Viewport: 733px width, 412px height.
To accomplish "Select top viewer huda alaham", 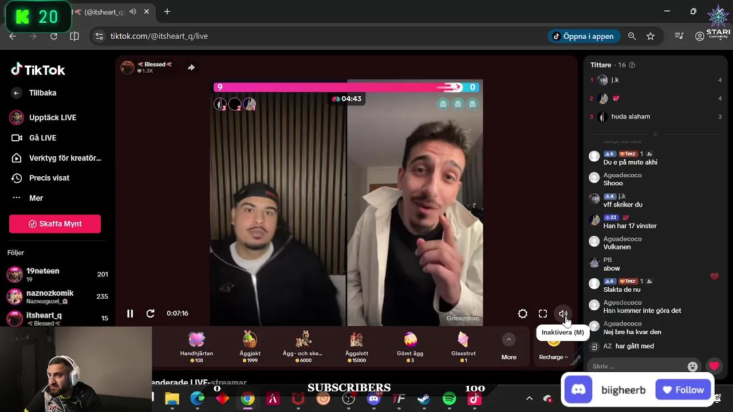I will coord(656,117).
